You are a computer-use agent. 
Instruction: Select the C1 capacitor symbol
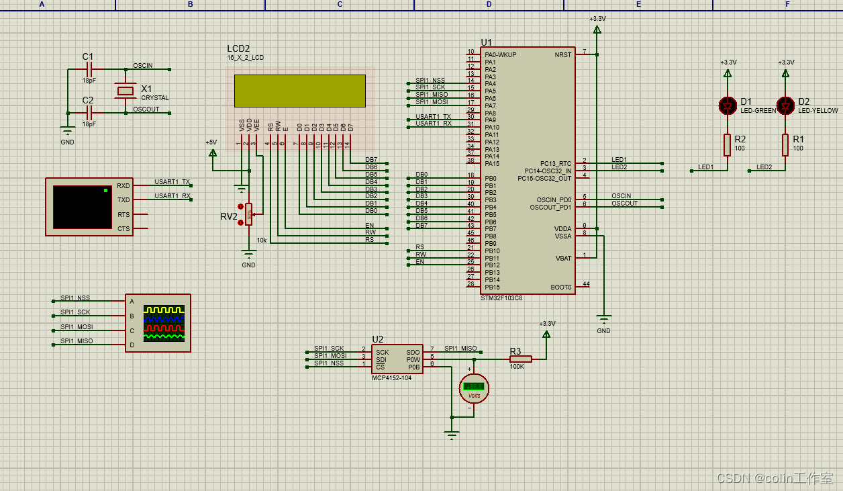pos(90,69)
